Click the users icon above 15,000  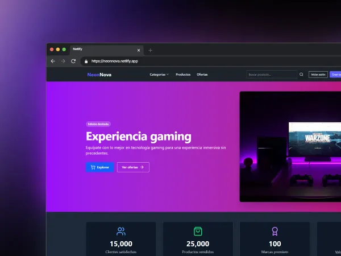(121, 232)
